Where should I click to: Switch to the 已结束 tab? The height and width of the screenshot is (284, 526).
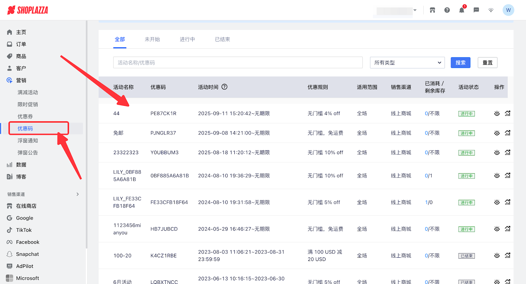222,39
